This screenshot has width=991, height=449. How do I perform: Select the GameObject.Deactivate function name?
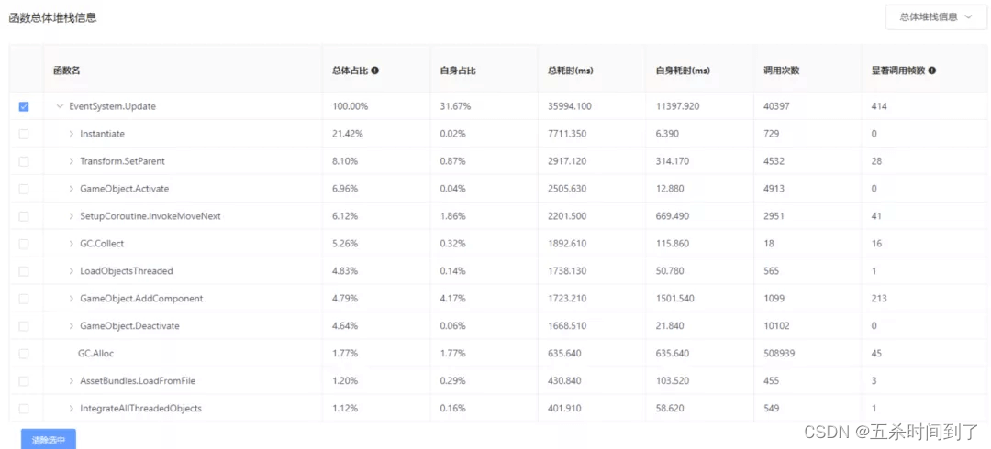(129, 326)
